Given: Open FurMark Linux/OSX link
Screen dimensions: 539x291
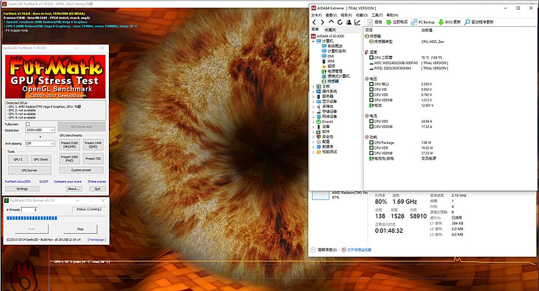Looking at the screenshot, I should [x=18, y=181].
